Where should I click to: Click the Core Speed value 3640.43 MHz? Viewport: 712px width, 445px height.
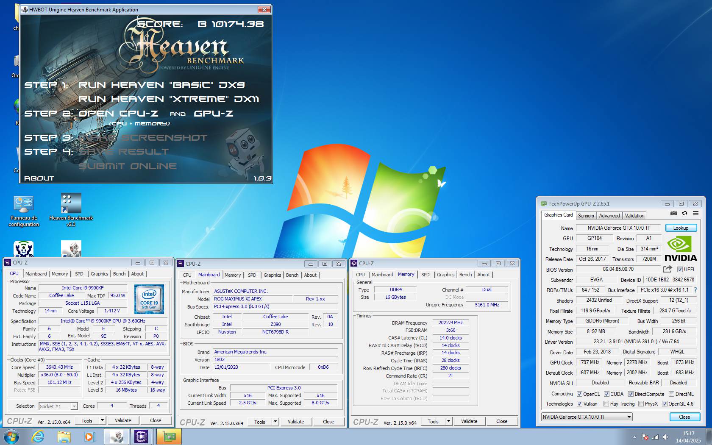[x=59, y=367]
